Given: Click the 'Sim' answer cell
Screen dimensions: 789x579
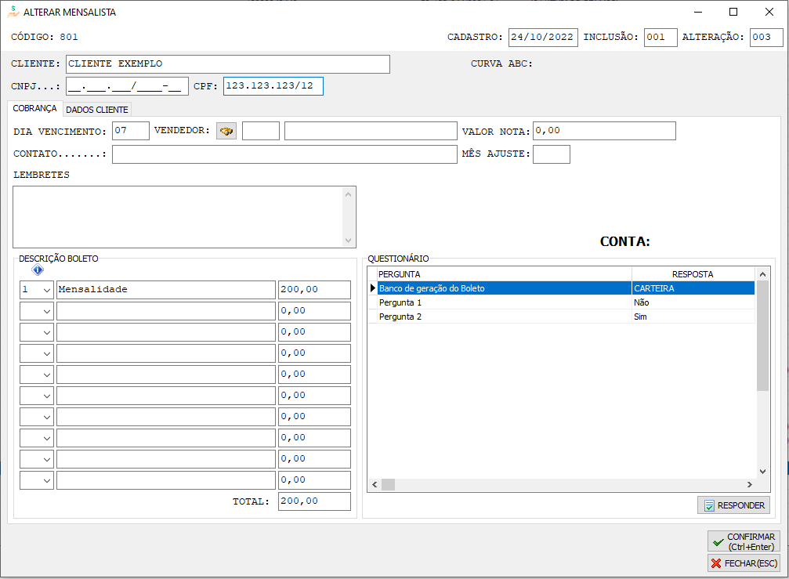Looking at the screenshot, I should click(693, 317).
